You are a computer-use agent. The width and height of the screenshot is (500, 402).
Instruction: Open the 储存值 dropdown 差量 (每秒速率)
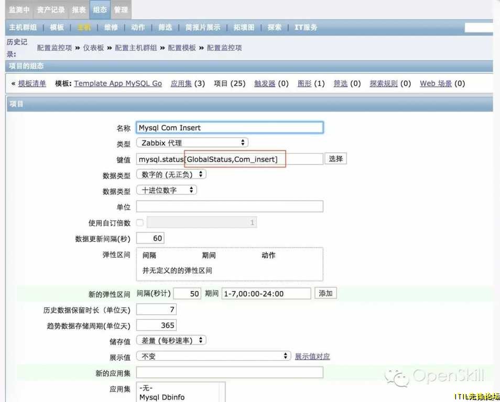click(171, 340)
